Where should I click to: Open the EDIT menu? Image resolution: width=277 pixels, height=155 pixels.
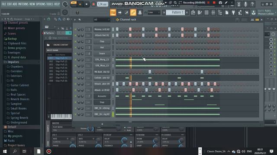[x=10, y=4]
